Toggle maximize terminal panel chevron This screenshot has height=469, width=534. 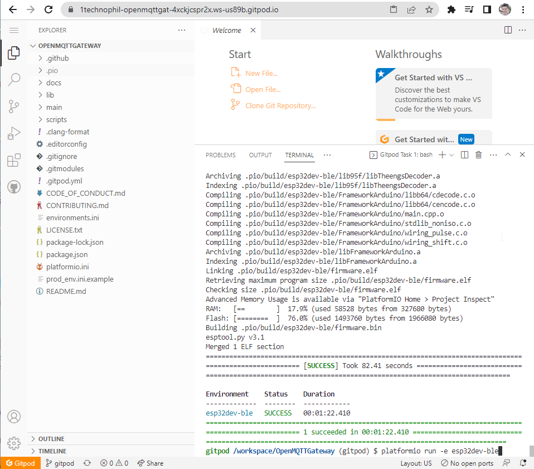coord(508,155)
